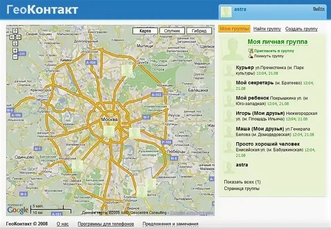
Task: Open Программы для телефонов footer link
Action: tap(106, 224)
